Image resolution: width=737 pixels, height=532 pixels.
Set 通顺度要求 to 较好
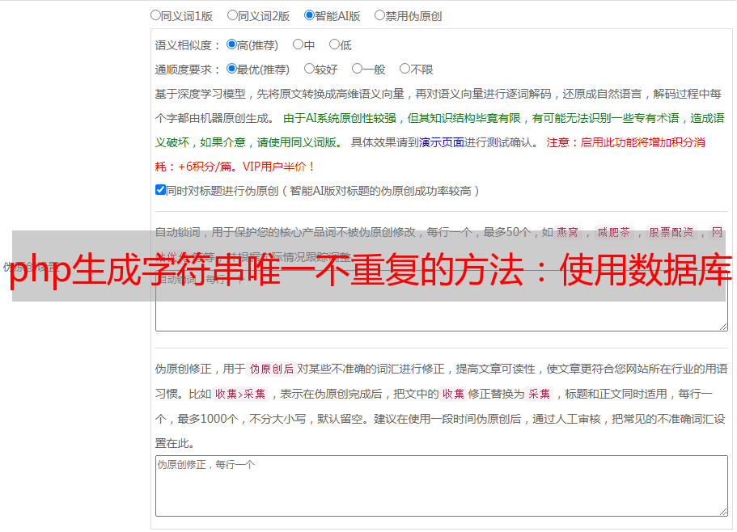309,69
